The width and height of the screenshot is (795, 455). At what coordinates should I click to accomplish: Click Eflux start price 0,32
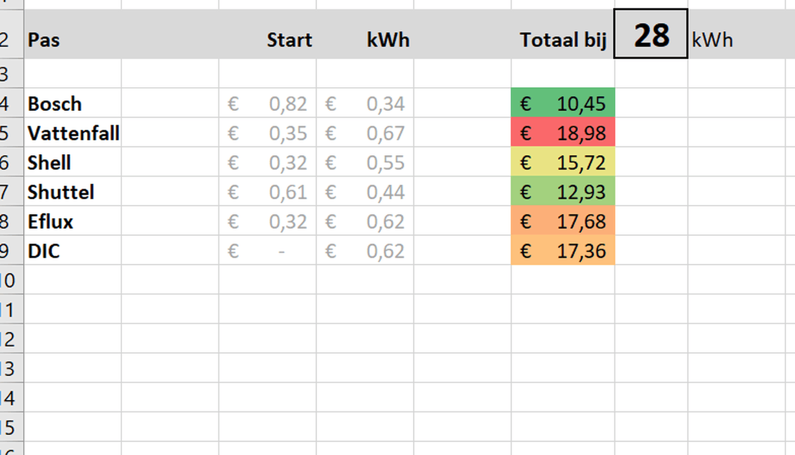[268, 221]
